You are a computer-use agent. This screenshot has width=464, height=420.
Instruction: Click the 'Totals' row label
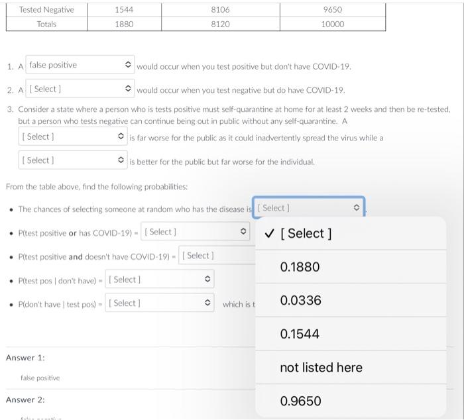pos(46,25)
